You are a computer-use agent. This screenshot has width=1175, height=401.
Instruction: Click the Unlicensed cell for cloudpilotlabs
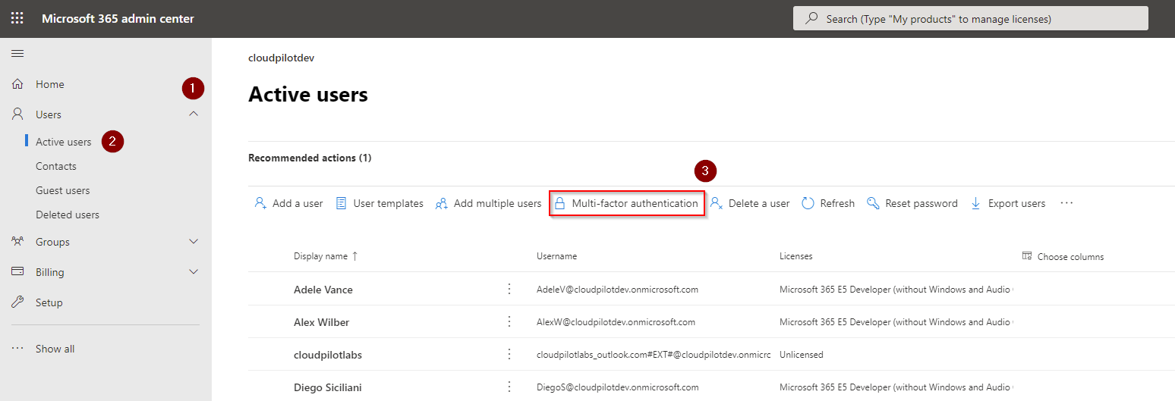click(802, 355)
